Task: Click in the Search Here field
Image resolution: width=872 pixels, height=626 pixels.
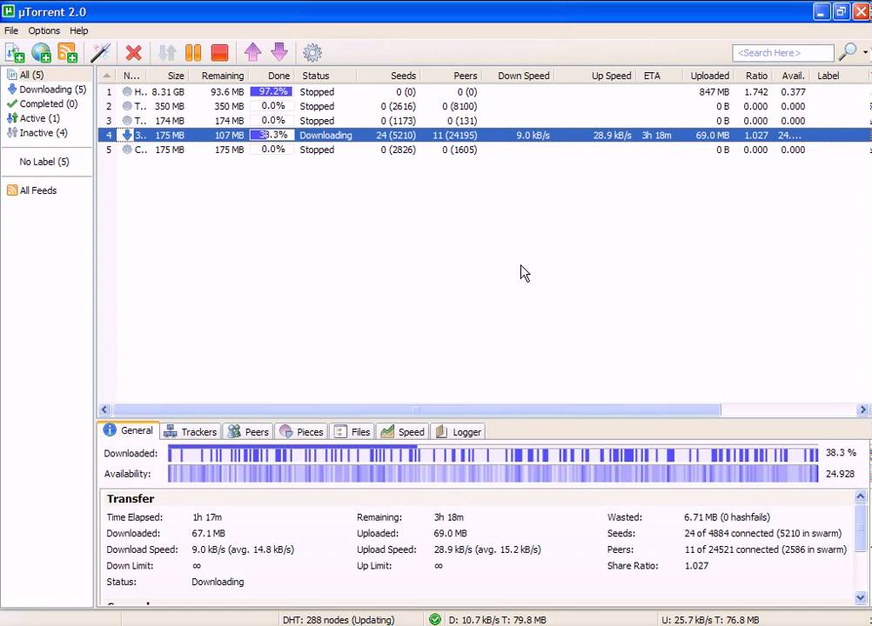Action: pyautogui.click(x=782, y=53)
